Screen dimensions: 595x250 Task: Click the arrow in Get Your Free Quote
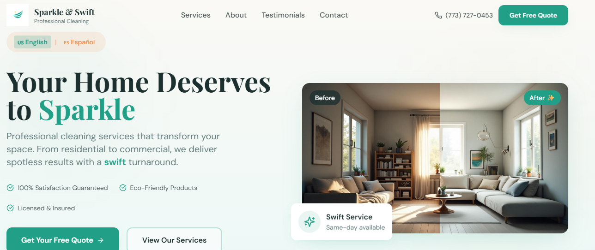(x=101, y=240)
